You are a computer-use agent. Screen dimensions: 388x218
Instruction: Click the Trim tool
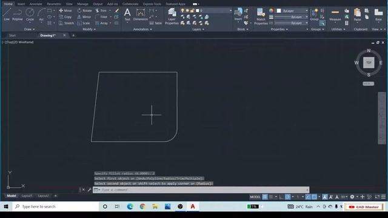(x=101, y=11)
